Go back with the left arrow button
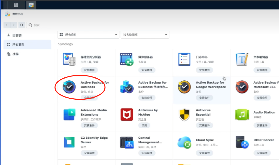The height and width of the screenshot is (165, 279). (7, 25)
